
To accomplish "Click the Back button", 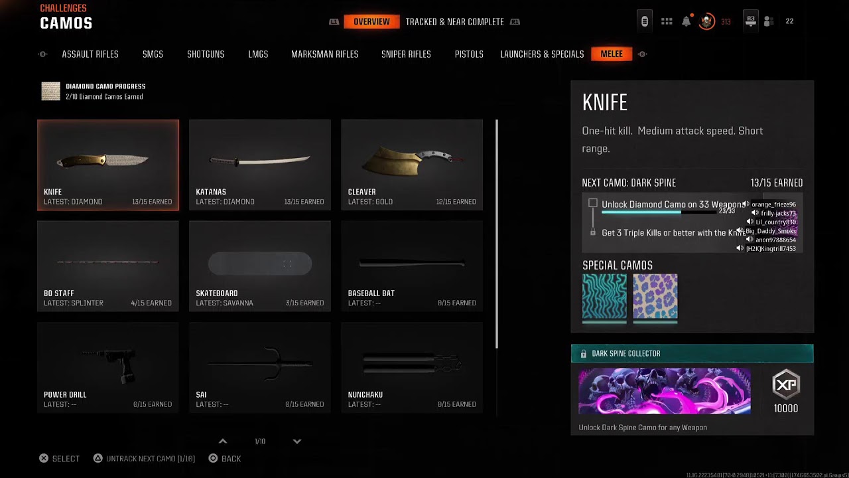I will [225, 459].
